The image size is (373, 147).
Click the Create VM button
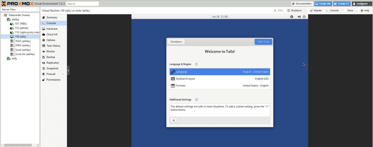[323, 4]
